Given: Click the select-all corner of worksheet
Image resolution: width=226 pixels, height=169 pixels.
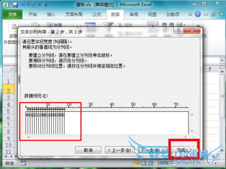Looking at the screenshot, I should click(9, 69).
